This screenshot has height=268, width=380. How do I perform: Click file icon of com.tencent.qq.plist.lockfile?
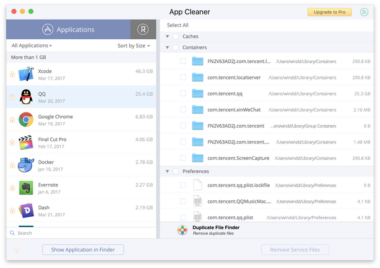click(198, 185)
